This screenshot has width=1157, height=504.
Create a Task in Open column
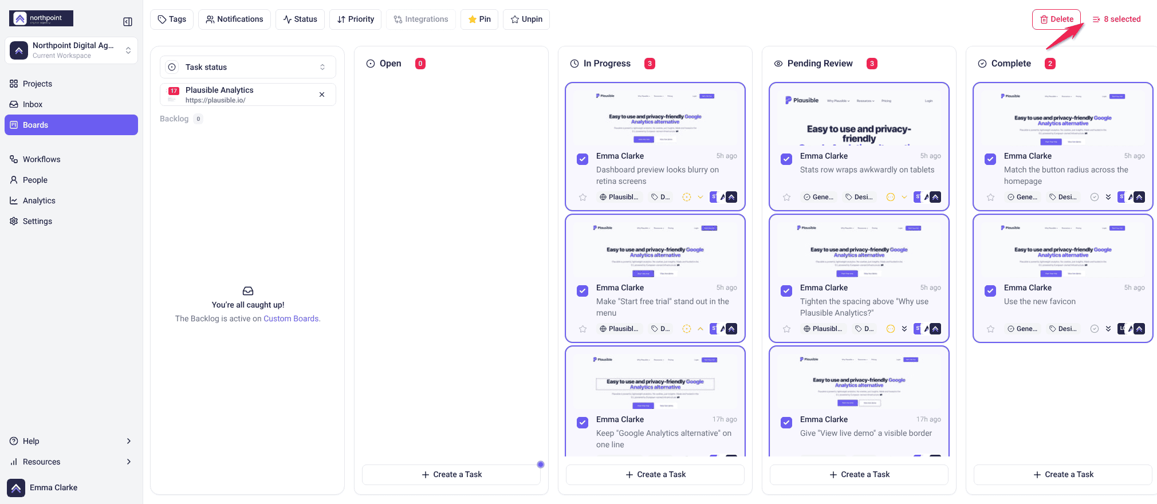click(451, 474)
